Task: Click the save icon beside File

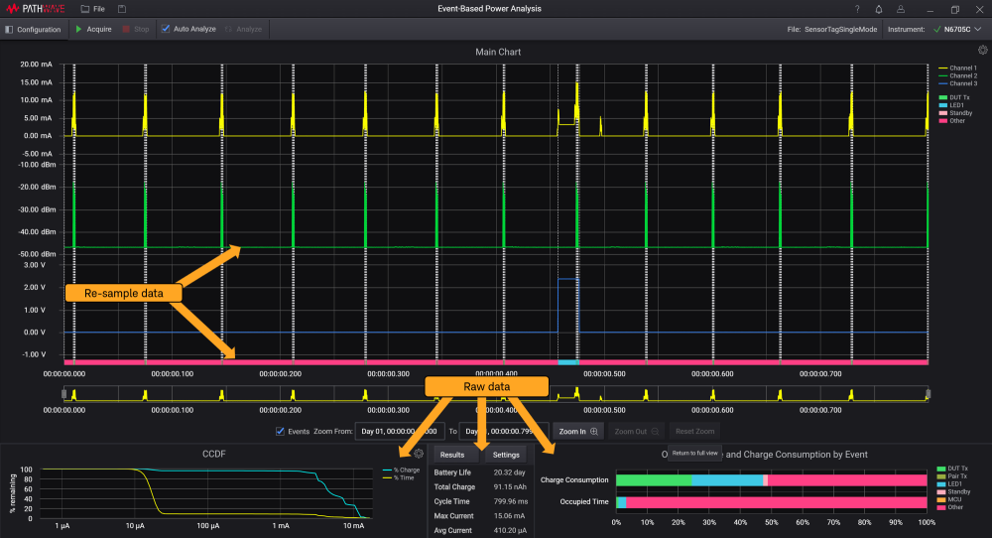Action: (x=122, y=9)
